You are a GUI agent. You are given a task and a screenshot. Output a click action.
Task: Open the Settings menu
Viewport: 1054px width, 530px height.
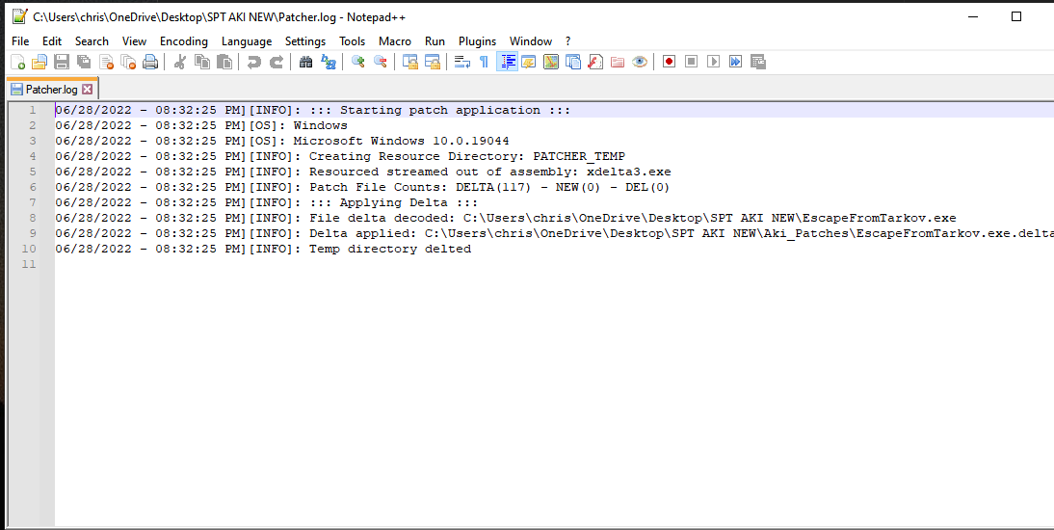(305, 41)
